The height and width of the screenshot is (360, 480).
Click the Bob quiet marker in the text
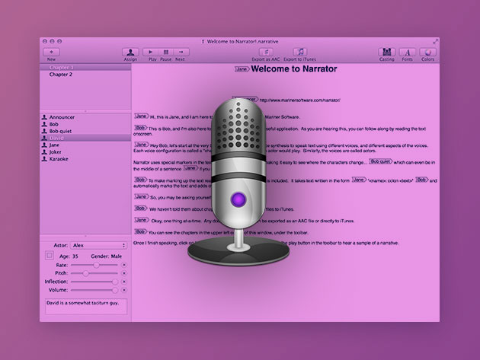tap(380, 161)
